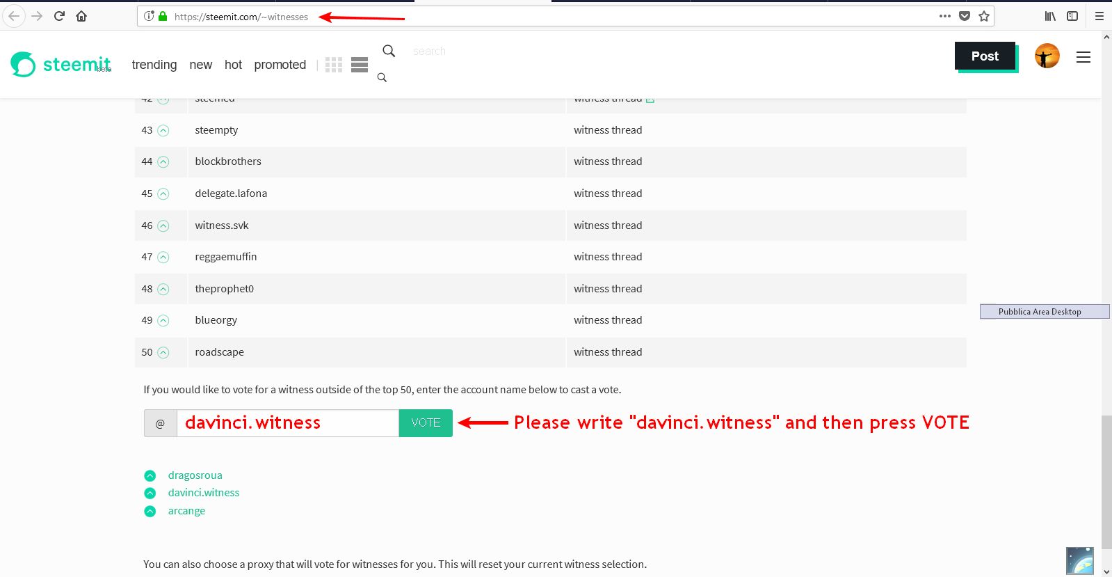1112x577 pixels.
Task: Click the small search magnifier icon
Action: [x=382, y=77]
